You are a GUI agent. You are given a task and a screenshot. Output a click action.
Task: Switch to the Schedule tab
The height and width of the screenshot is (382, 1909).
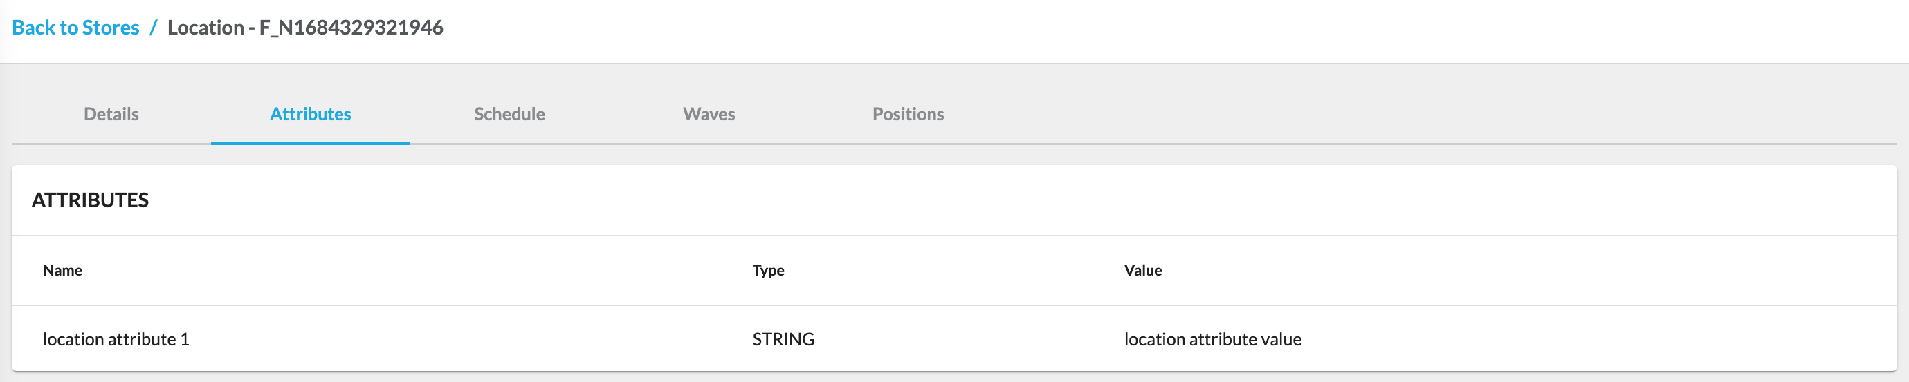tap(509, 114)
